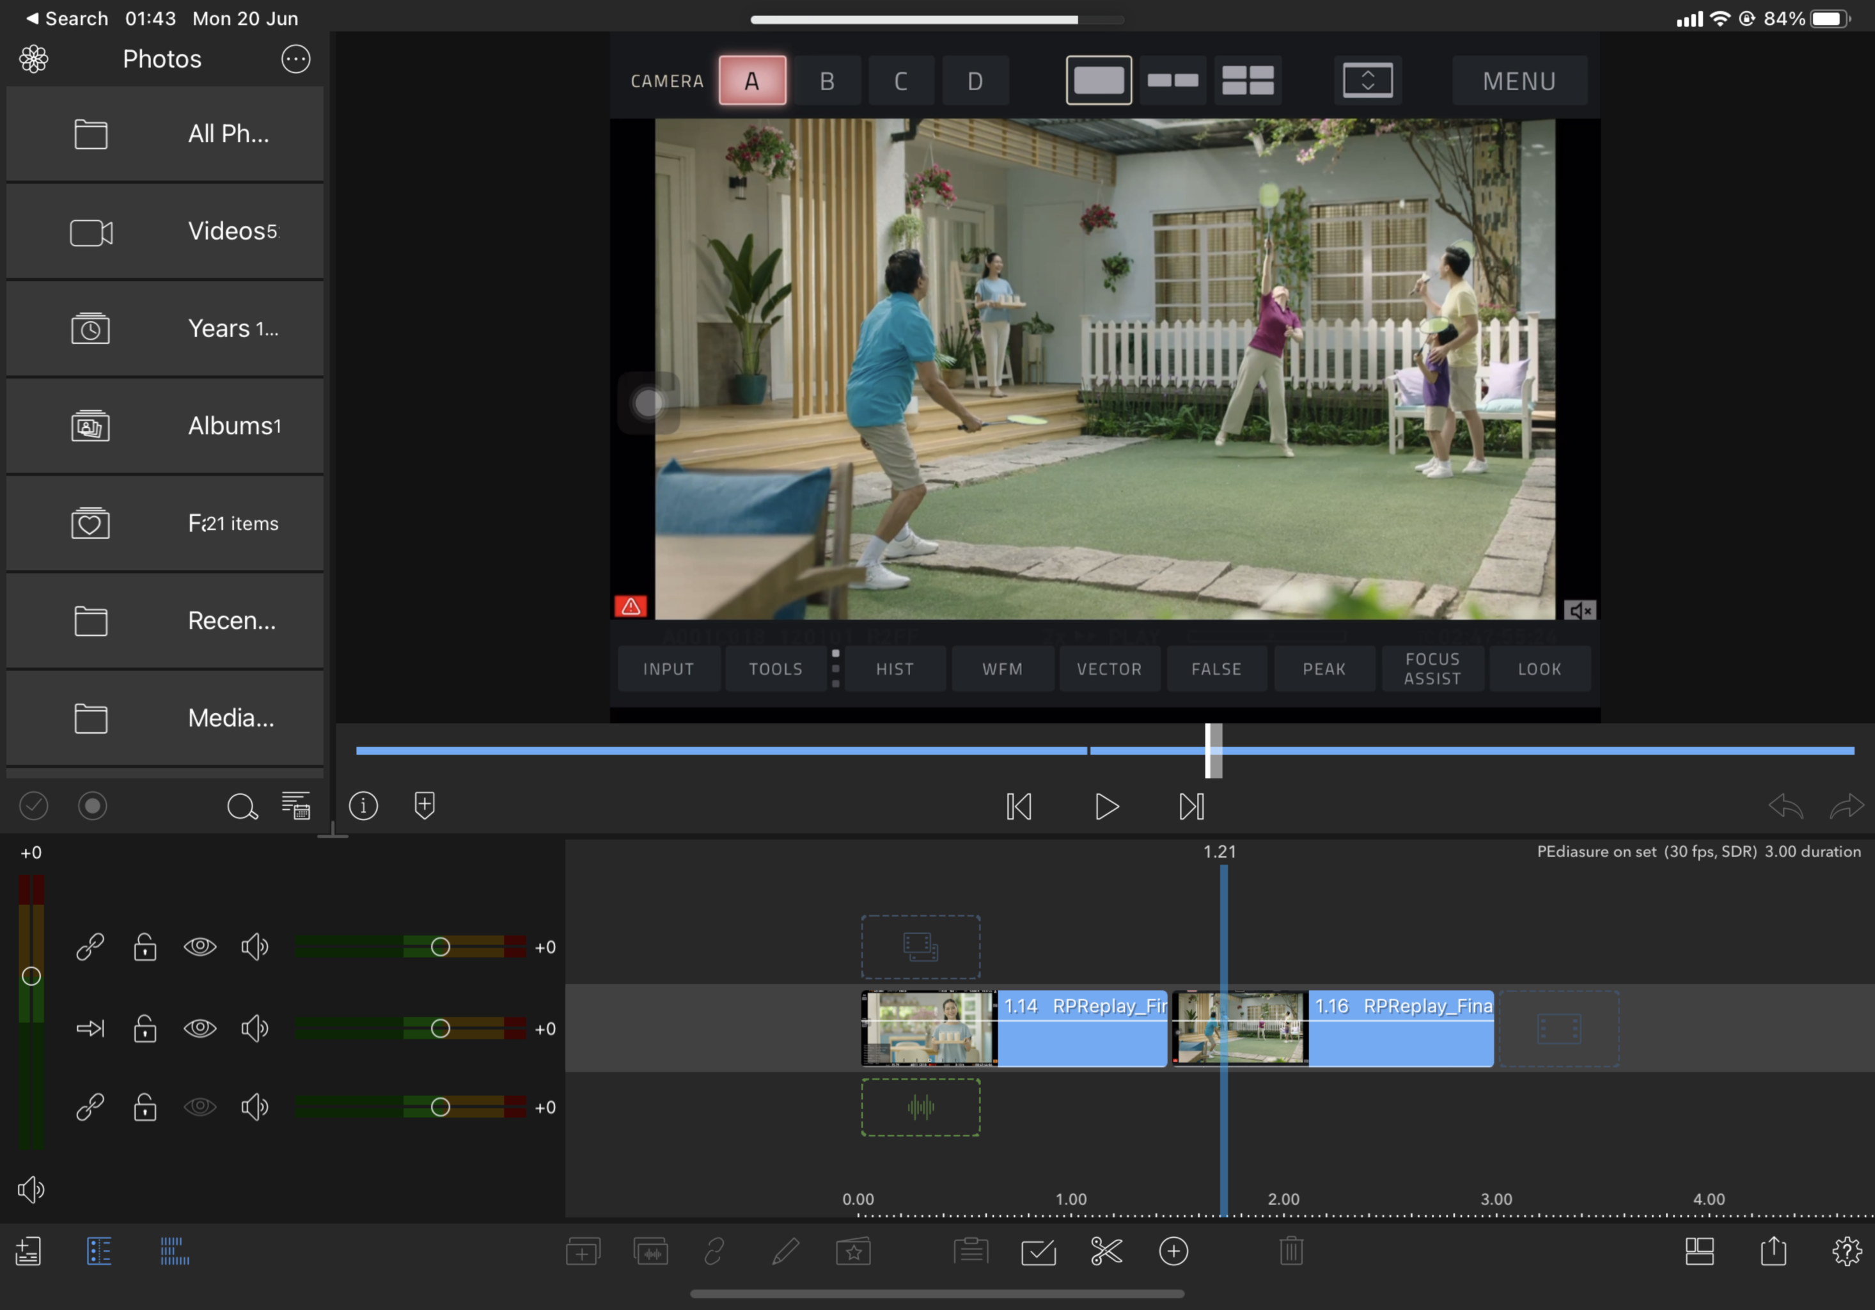Click the link clips icon in bottom toolbar
This screenshot has height=1310, width=1875.
coord(714,1251)
